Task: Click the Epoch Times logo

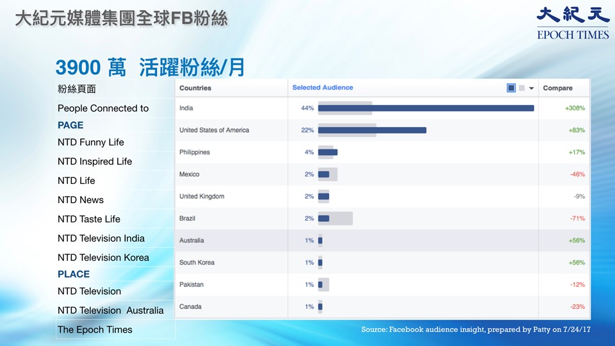Action: tap(573, 23)
